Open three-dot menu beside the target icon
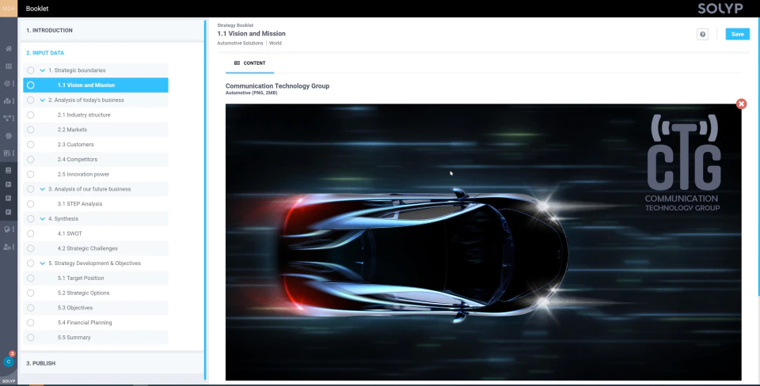This screenshot has width=760, height=386. 13,83
